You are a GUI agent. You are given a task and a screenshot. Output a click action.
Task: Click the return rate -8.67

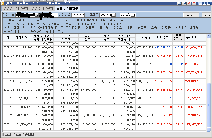tap(180, 98)
